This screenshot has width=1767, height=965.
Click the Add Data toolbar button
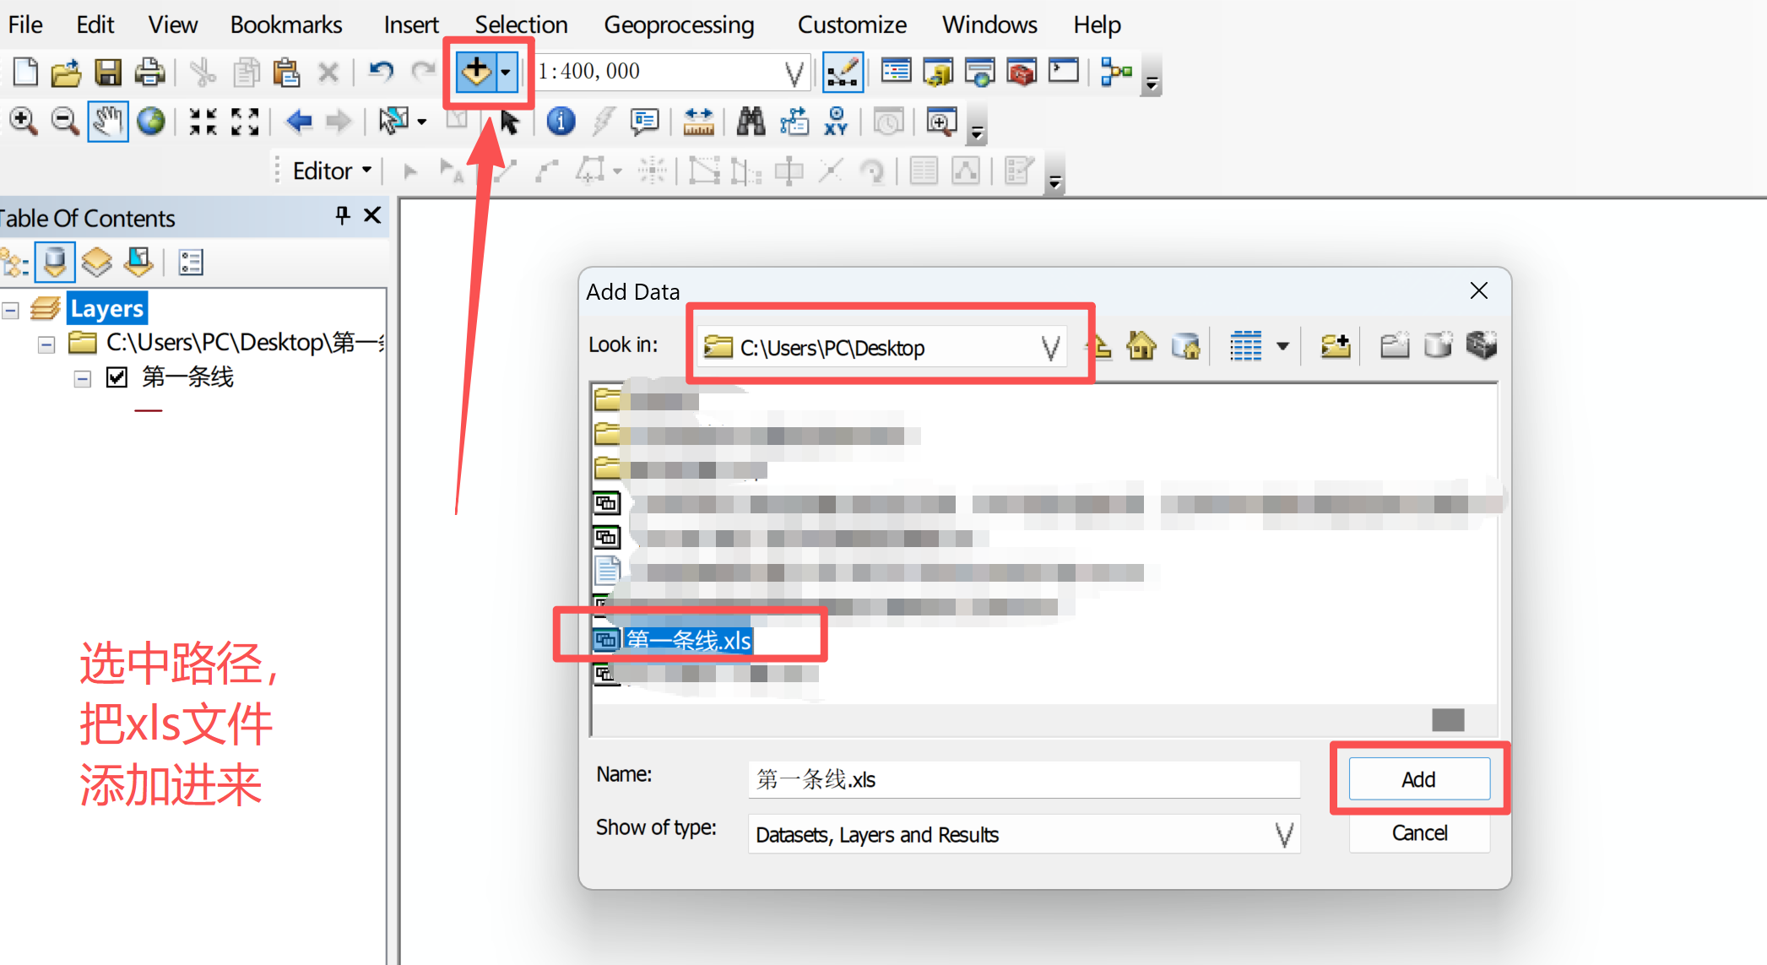point(476,72)
